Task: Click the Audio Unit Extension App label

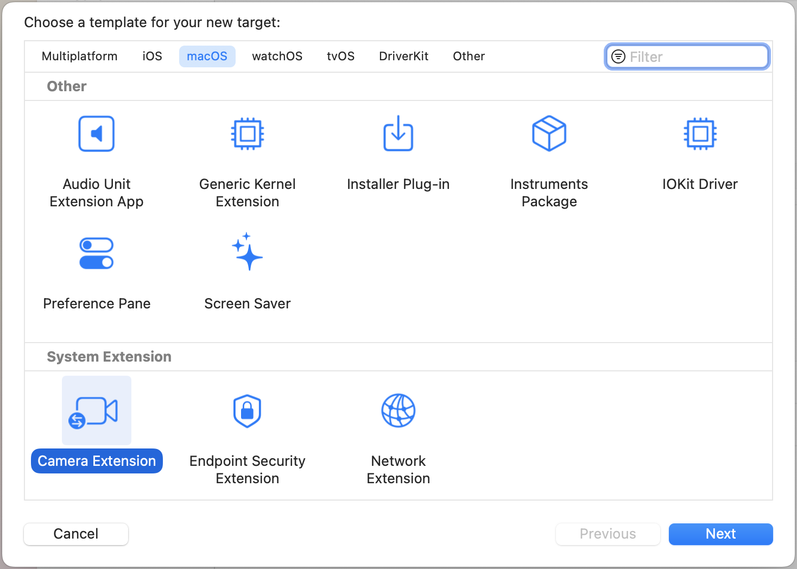Action: pyautogui.click(x=97, y=193)
